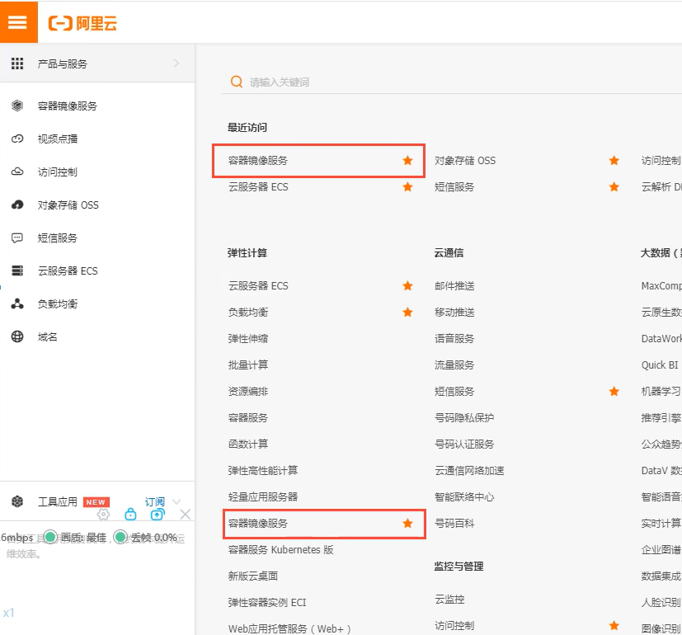Screen dimensions: 682x635
Task: Click the 负载均衡 sidebar icon
Action: [17, 303]
